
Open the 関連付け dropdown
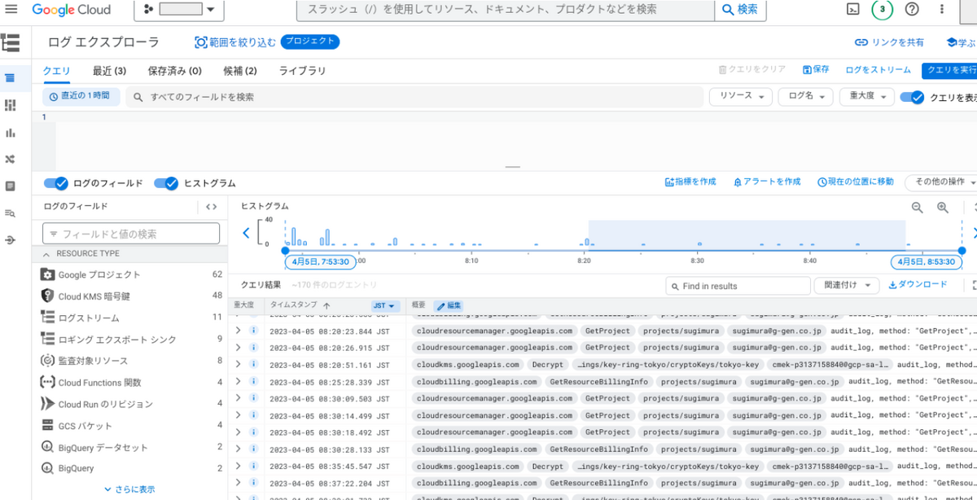tap(847, 285)
